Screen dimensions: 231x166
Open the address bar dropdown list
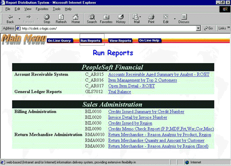(199, 28)
